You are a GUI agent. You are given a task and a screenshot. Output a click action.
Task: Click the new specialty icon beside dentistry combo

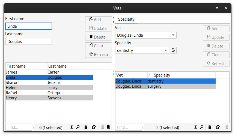173,50
